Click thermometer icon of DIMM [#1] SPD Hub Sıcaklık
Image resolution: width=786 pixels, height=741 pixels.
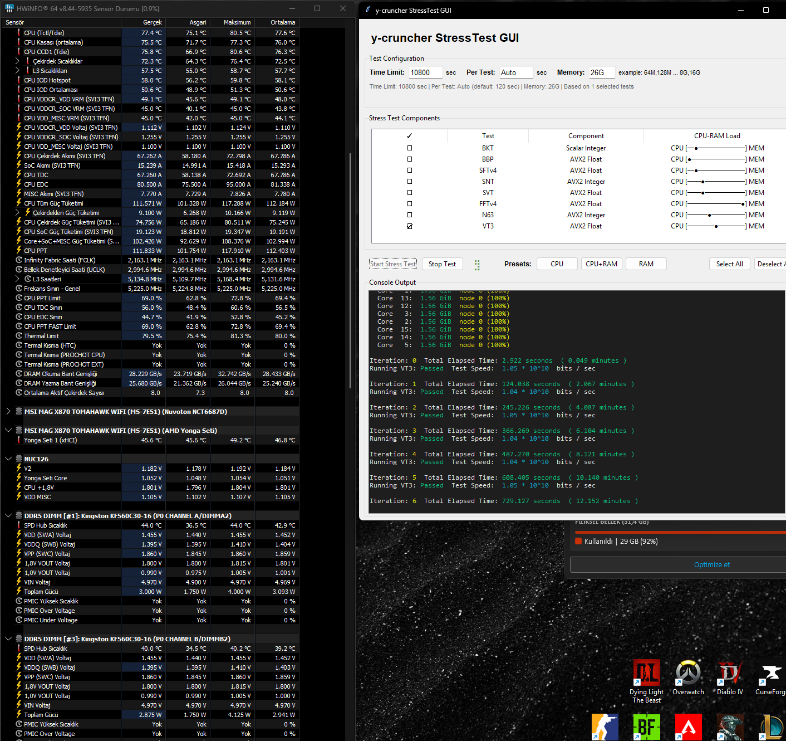tap(19, 525)
